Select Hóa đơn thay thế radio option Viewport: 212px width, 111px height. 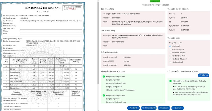click(170, 49)
